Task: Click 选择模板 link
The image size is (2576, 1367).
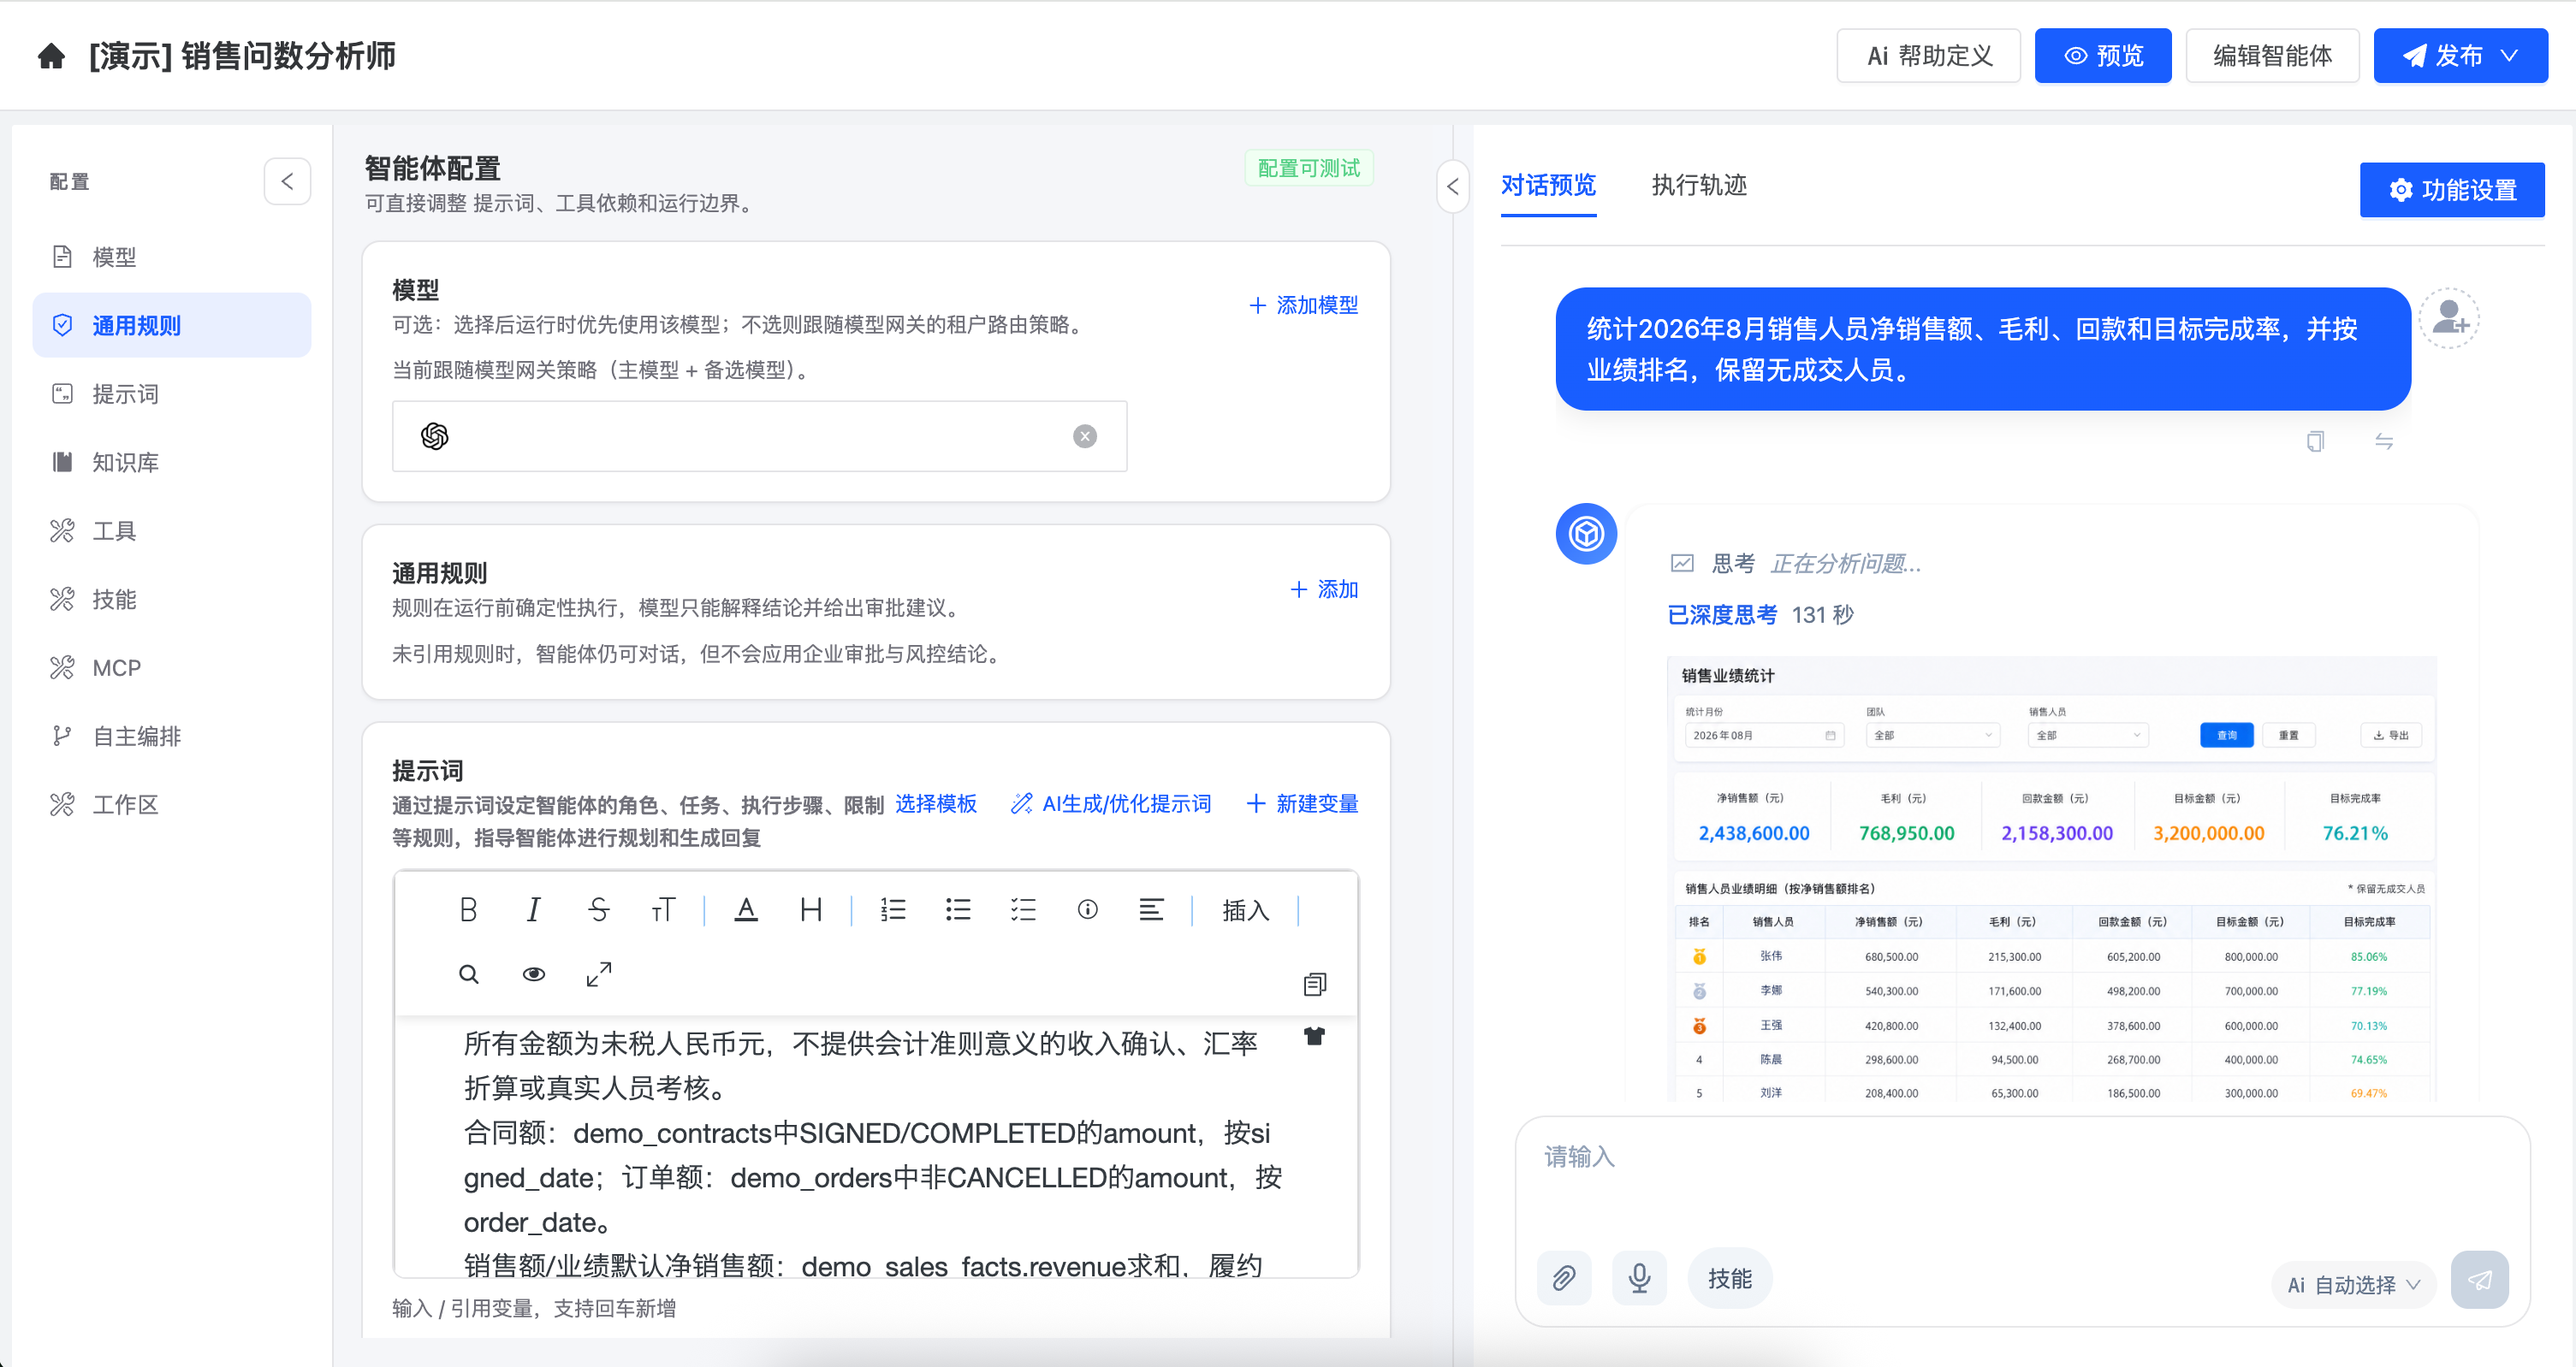Action: [x=935, y=803]
